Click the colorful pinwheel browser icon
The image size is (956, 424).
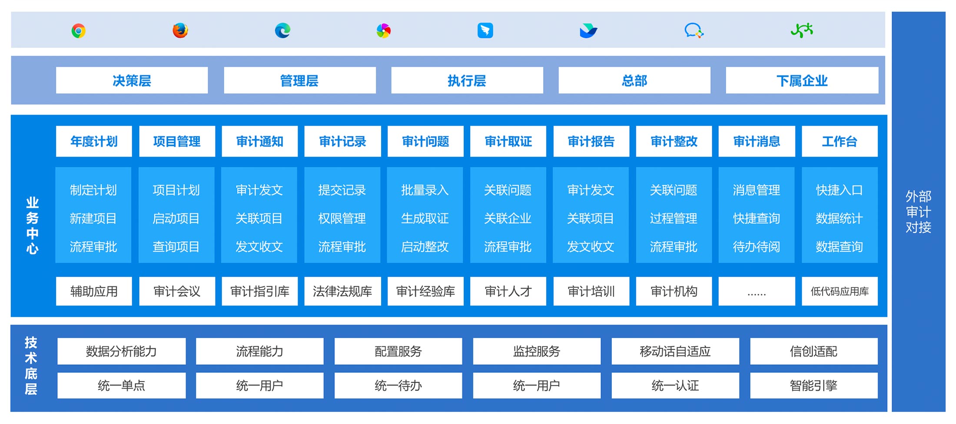(384, 31)
